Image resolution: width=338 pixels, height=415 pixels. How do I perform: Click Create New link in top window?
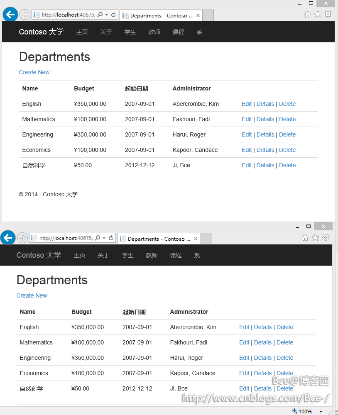coord(34,72)
